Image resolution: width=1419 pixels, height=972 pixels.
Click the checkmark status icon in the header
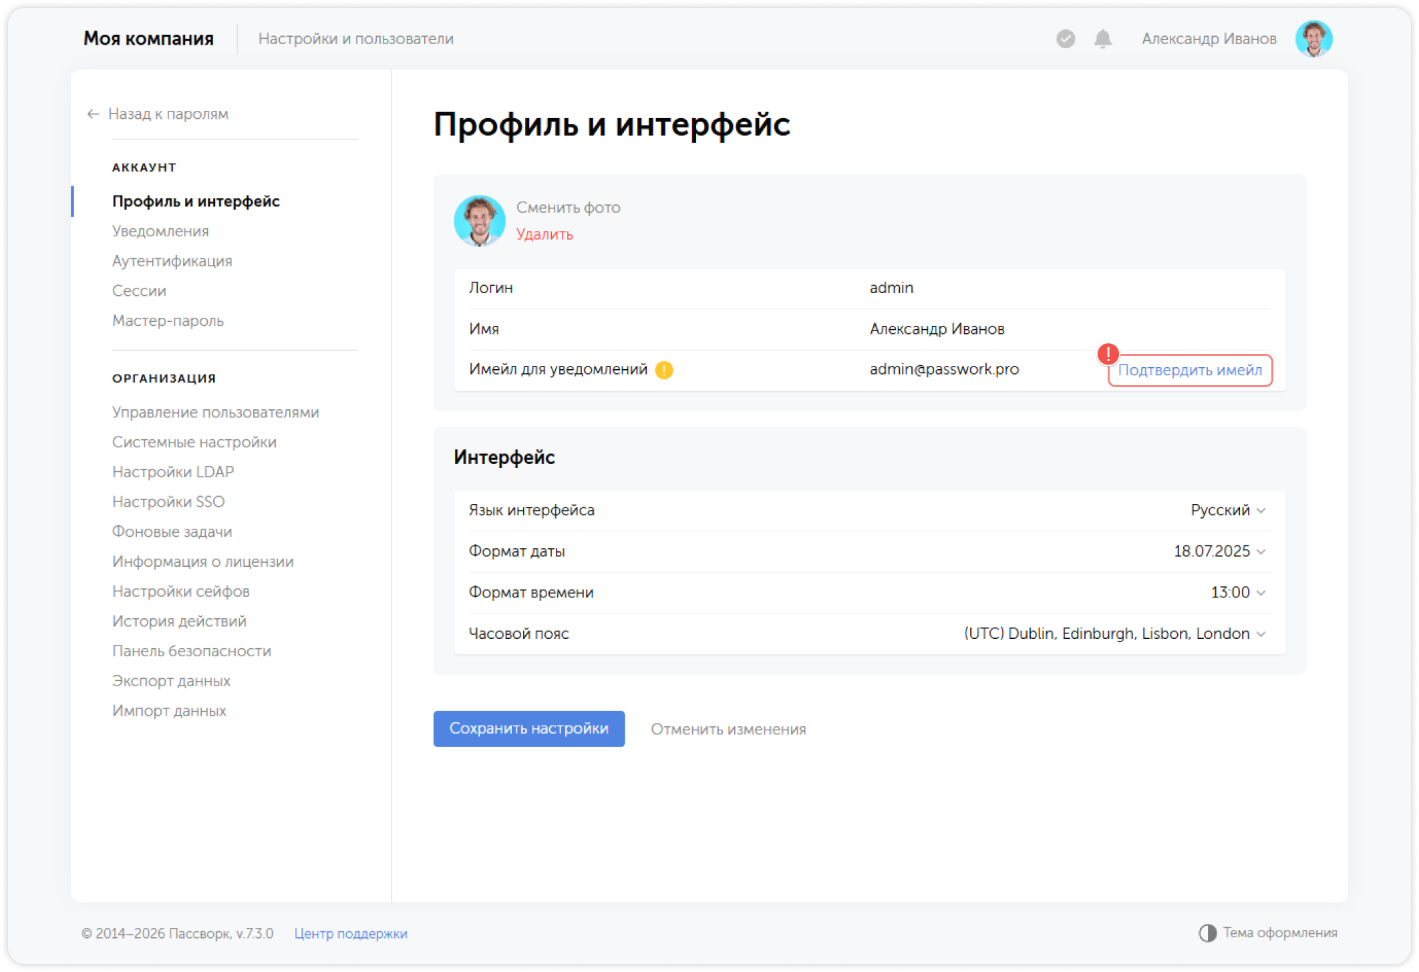[1065, 39]
